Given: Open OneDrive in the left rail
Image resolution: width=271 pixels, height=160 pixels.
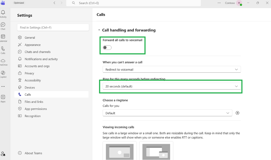Looking at the screenshot, I should (x=3, y=62).
